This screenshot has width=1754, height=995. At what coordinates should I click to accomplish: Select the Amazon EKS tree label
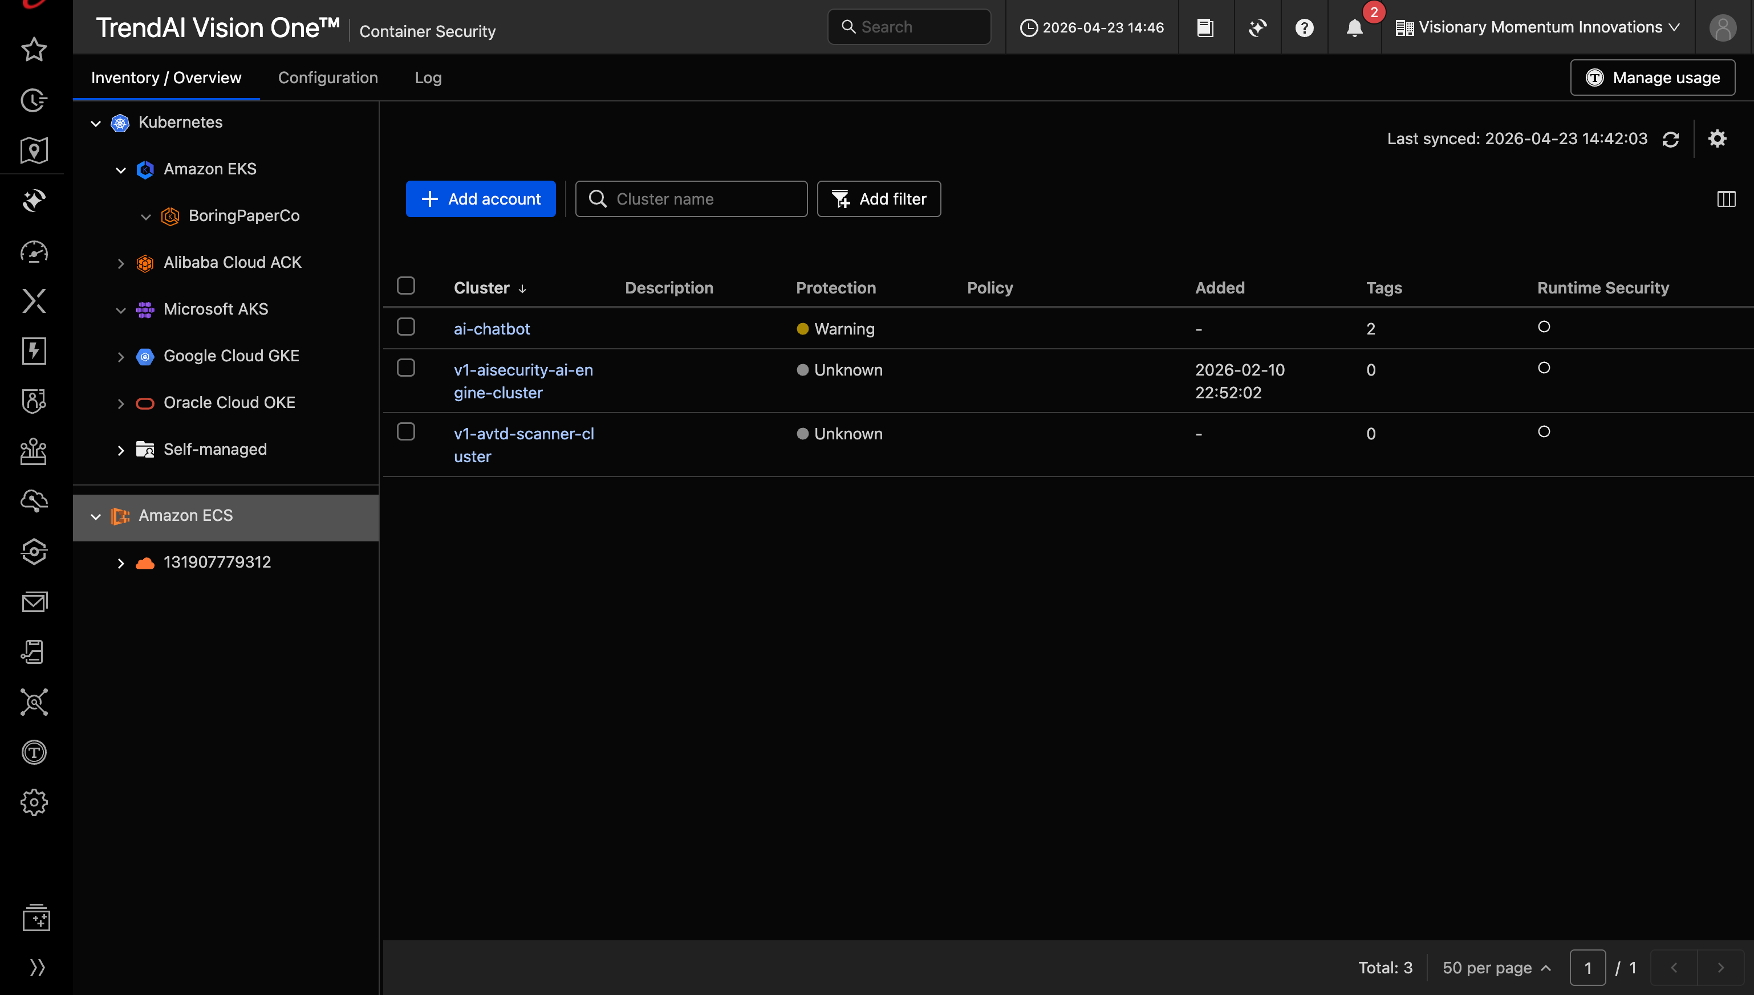[x=210, y=169]
